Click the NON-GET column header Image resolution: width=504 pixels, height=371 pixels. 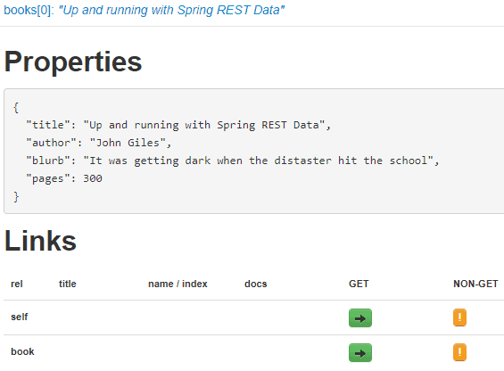[475, 284]
